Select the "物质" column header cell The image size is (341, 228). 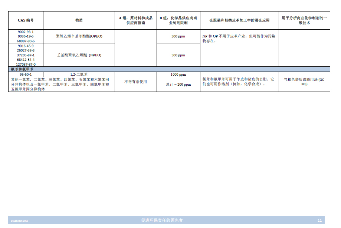[79, 20]
